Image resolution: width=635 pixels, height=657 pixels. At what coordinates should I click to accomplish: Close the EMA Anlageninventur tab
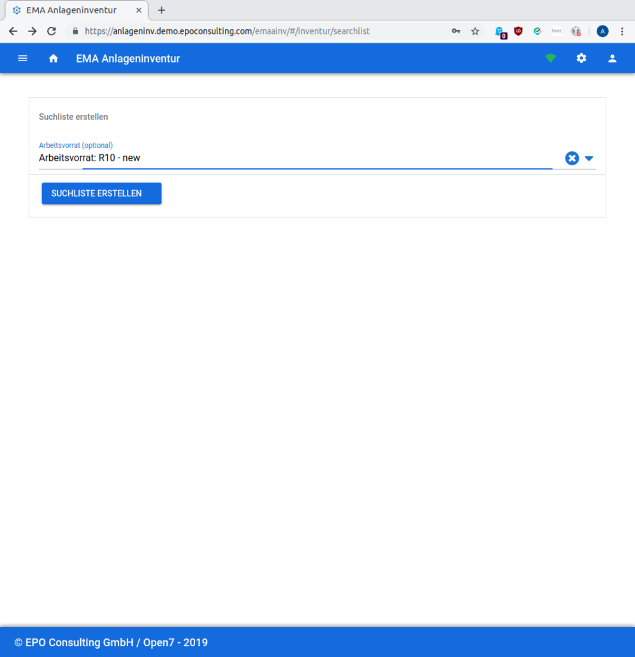tap(138, 10)
